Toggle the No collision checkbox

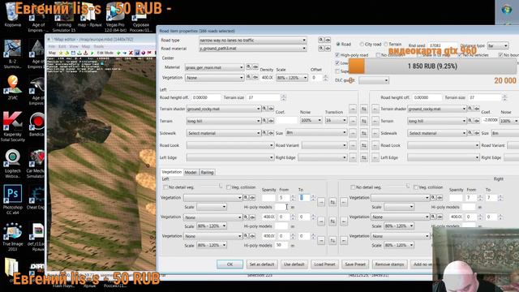tap(378, 55)
